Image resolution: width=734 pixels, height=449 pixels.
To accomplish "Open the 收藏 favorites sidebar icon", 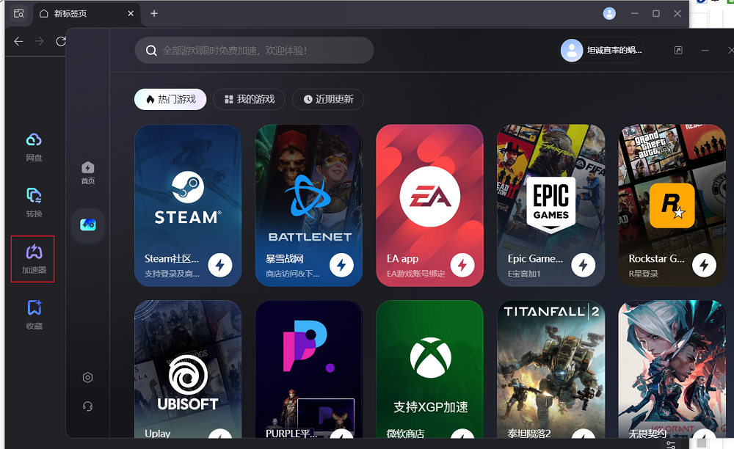I will tap(34, 314).
